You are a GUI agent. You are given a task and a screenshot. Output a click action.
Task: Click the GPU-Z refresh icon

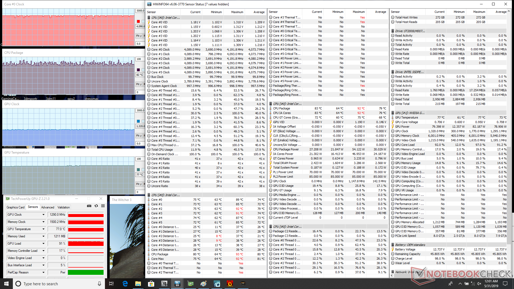[x=96, y=206]
